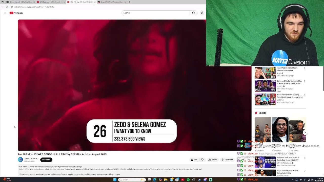Screen dimensions: 324x182
Task: Open the Top100Charts channel avatar
Action: click(20, 160)
